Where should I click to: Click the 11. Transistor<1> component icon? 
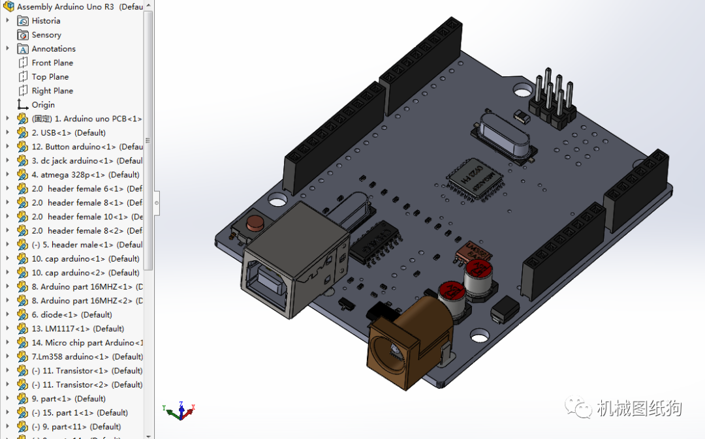pyautogui.click(x=22, y=371)
